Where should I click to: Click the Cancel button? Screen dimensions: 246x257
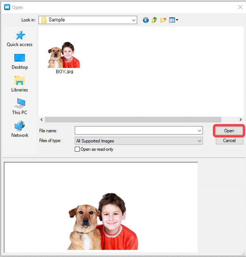229,140
